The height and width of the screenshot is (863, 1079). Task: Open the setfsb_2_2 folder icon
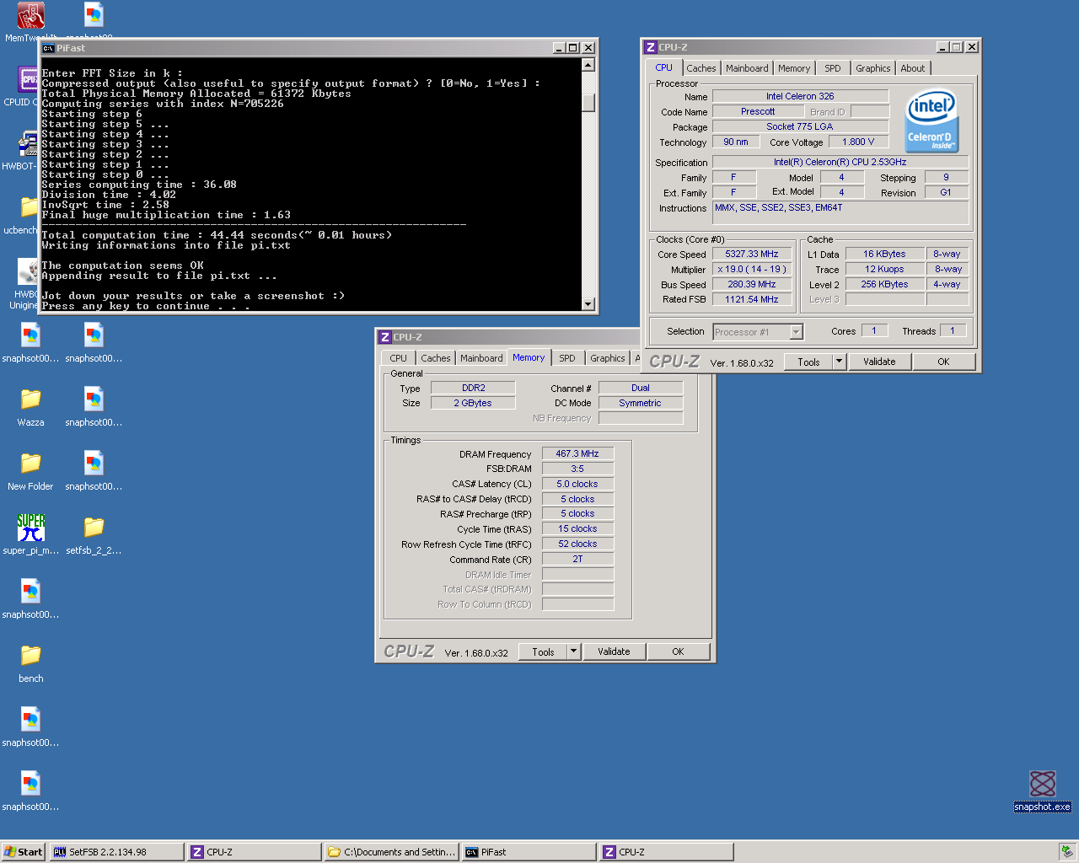(94, 527)
